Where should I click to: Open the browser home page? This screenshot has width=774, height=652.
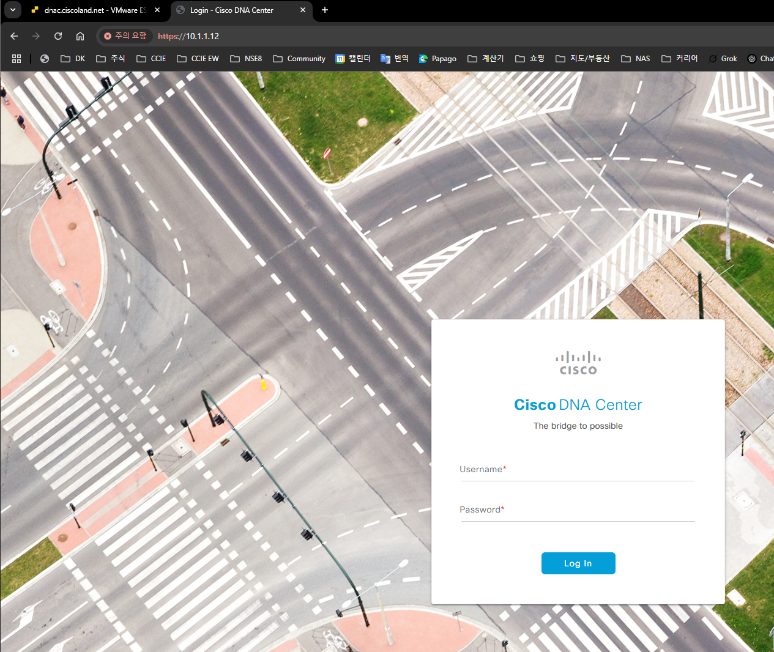(80, 36)
